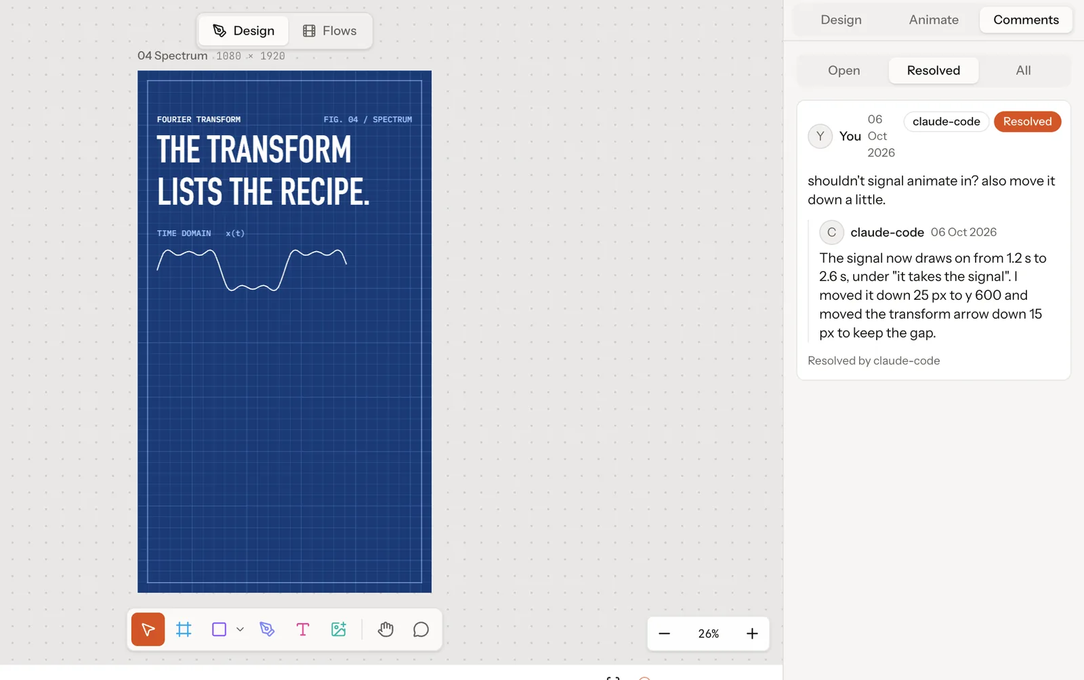Select the waveform signal curve on canvas
The width and height of the screenshot is (1084, 680).
coord(252,270)
